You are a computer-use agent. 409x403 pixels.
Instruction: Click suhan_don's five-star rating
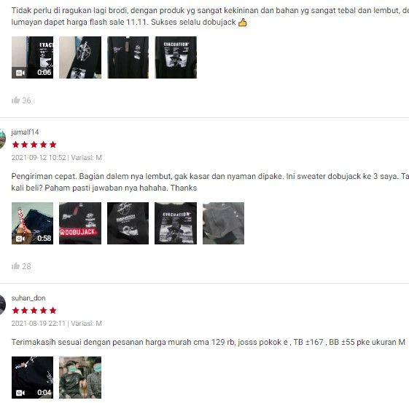(x=34, y=311)
